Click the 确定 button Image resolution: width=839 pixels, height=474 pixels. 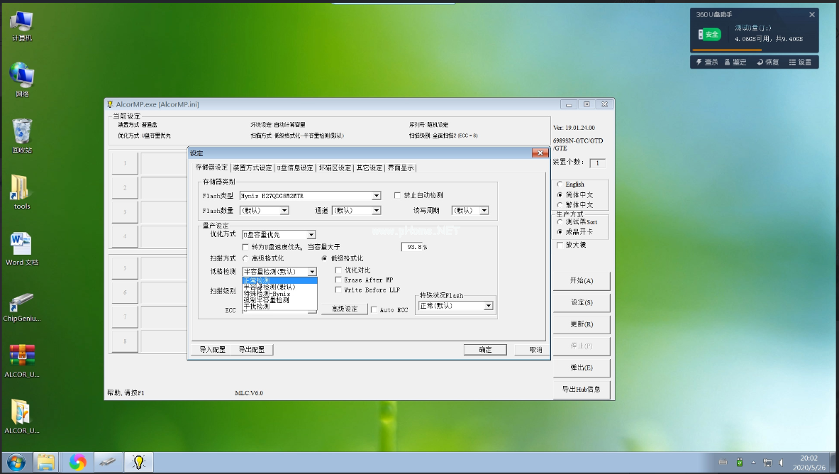click(x=485, y=350)
